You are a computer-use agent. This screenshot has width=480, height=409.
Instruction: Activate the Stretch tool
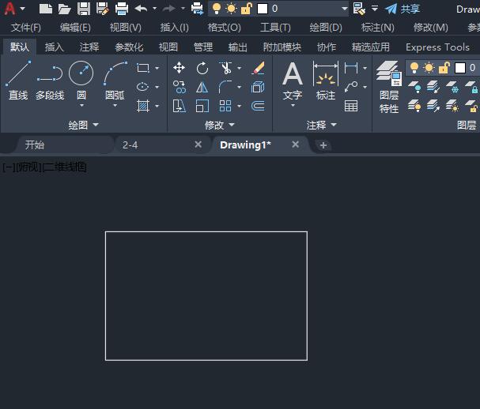[179, 106]
